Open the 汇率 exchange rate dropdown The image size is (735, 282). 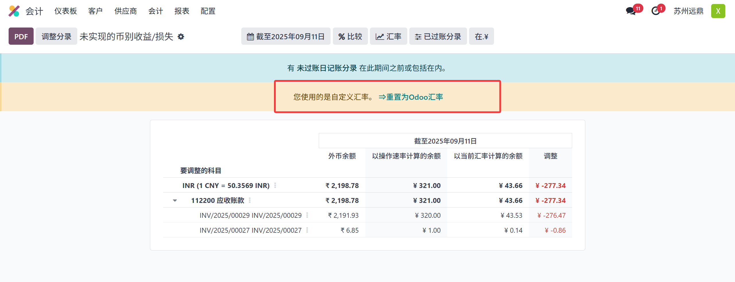388,36
